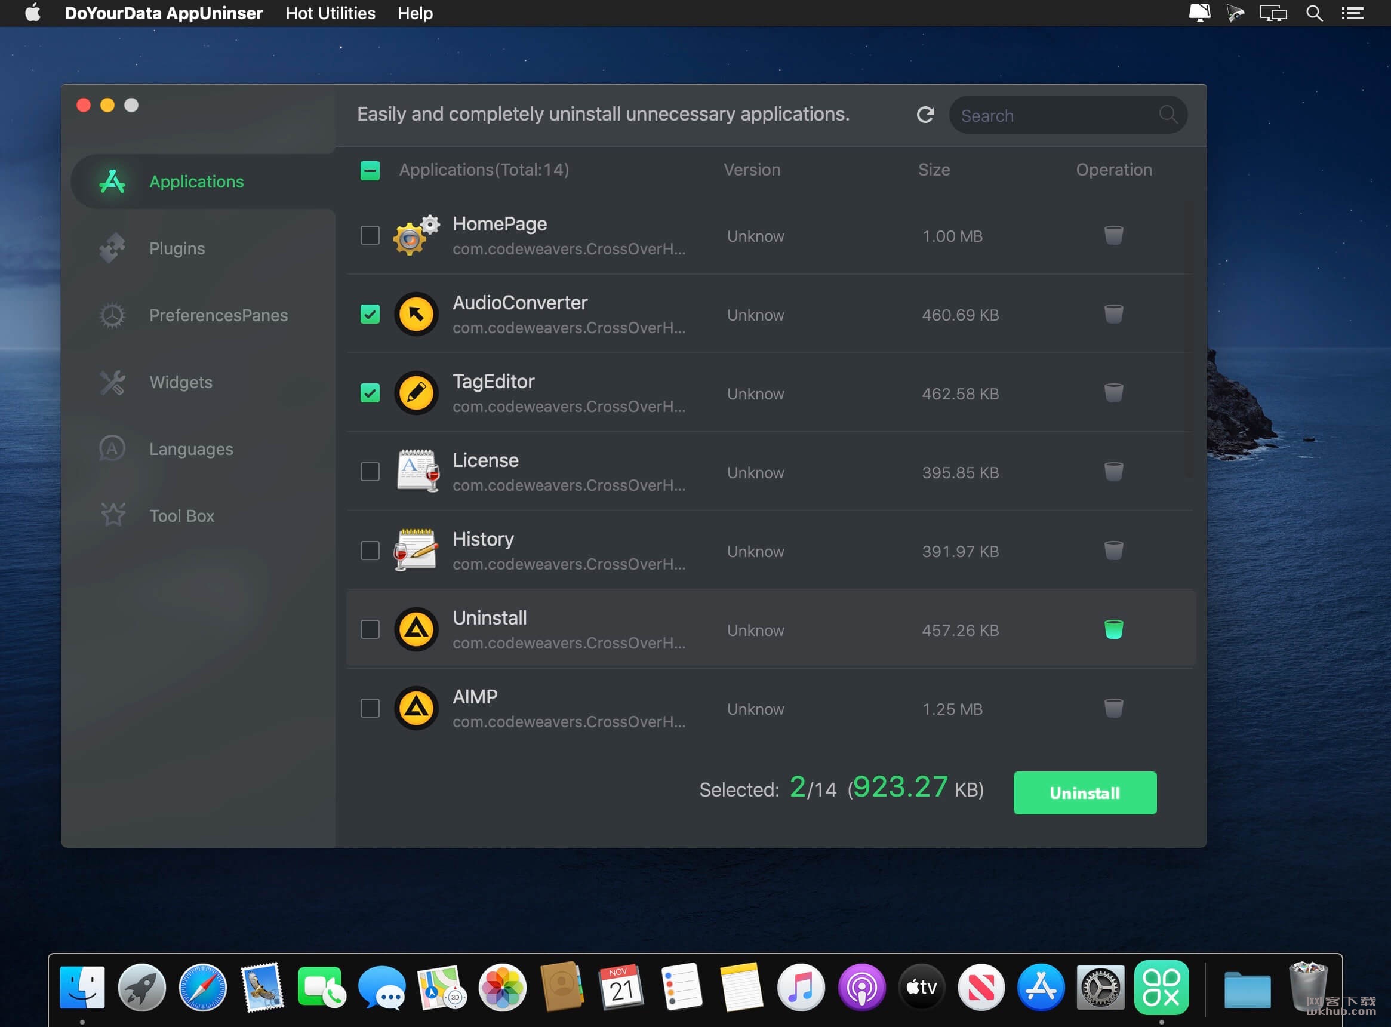
Task: Click the Search input field
Action: pyautogui.click(x=1068, y=115)
